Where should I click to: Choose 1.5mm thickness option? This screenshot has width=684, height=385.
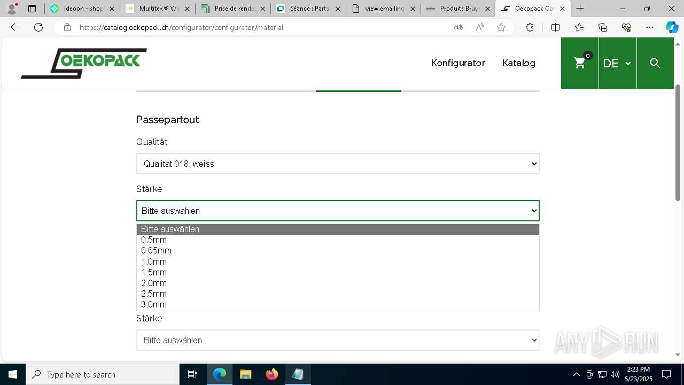tap(338, 272)
